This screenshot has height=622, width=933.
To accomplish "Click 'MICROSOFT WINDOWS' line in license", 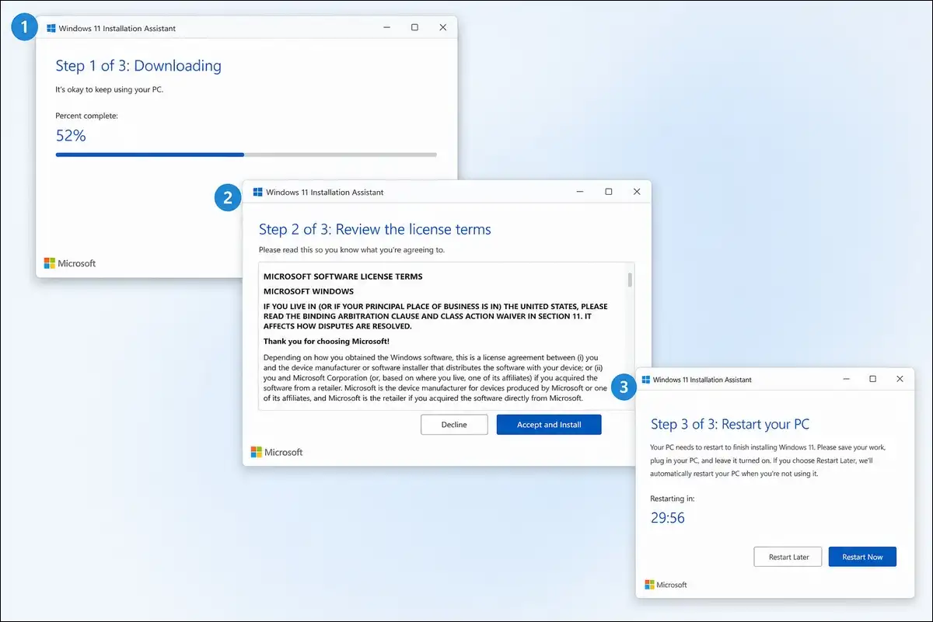I will pyautogui.click(x=309, y=291).
